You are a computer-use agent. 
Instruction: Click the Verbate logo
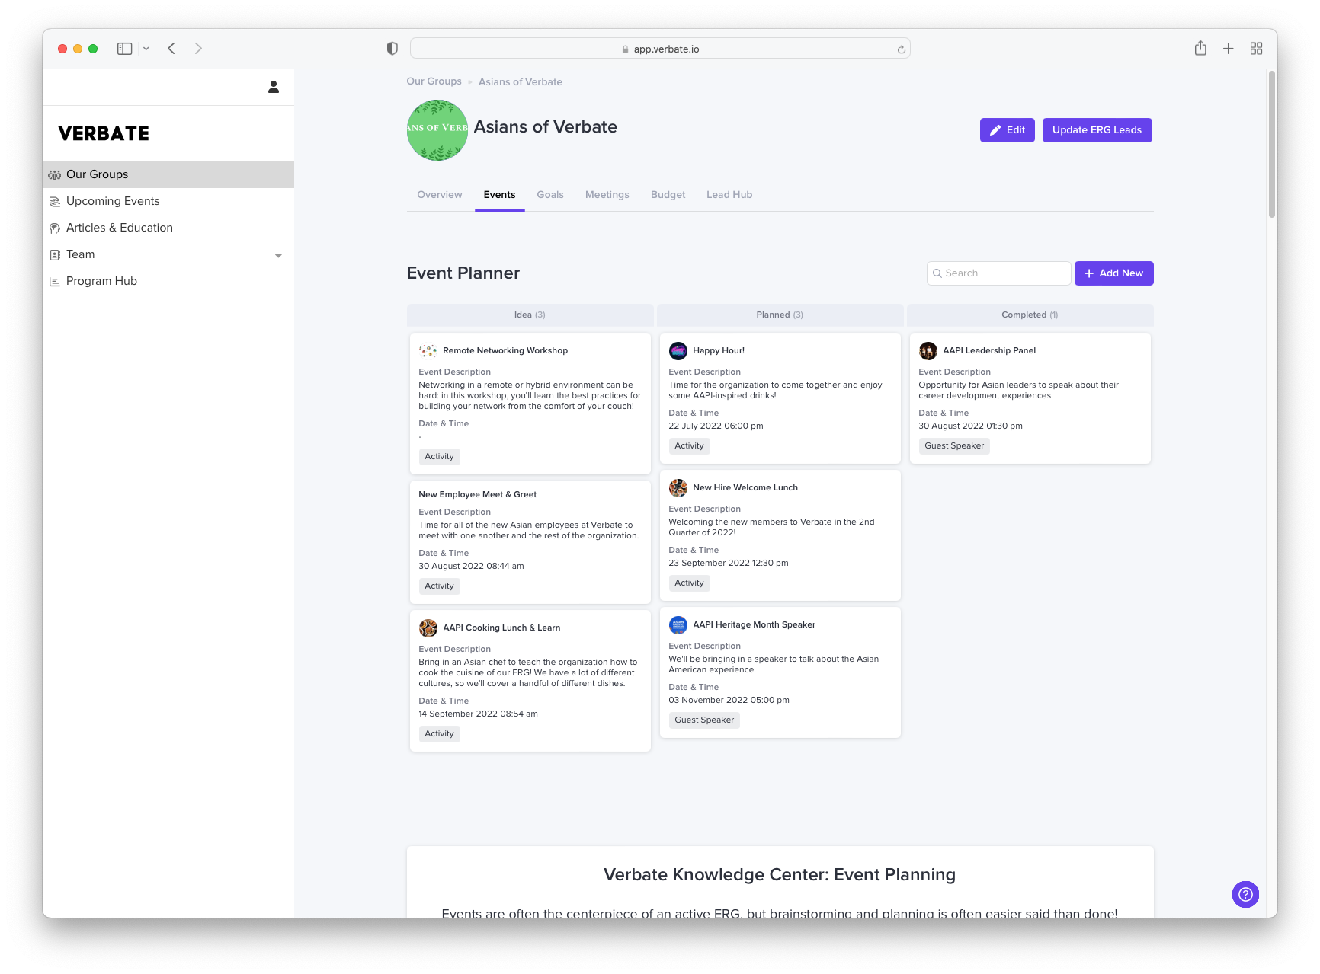[103, 133]
